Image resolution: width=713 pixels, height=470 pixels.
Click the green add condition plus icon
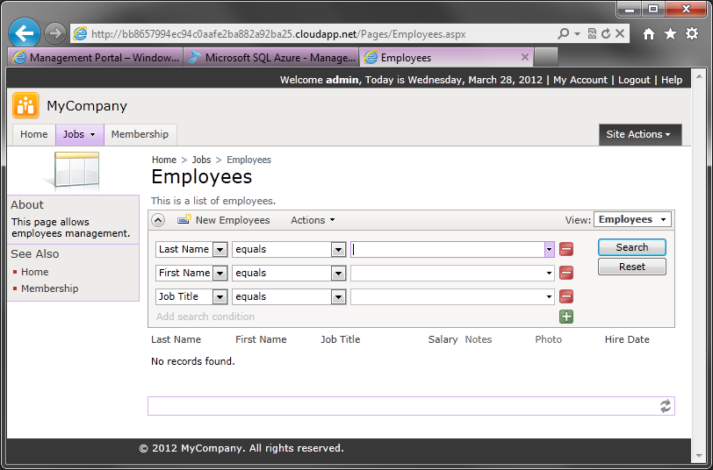pos(566,317)
